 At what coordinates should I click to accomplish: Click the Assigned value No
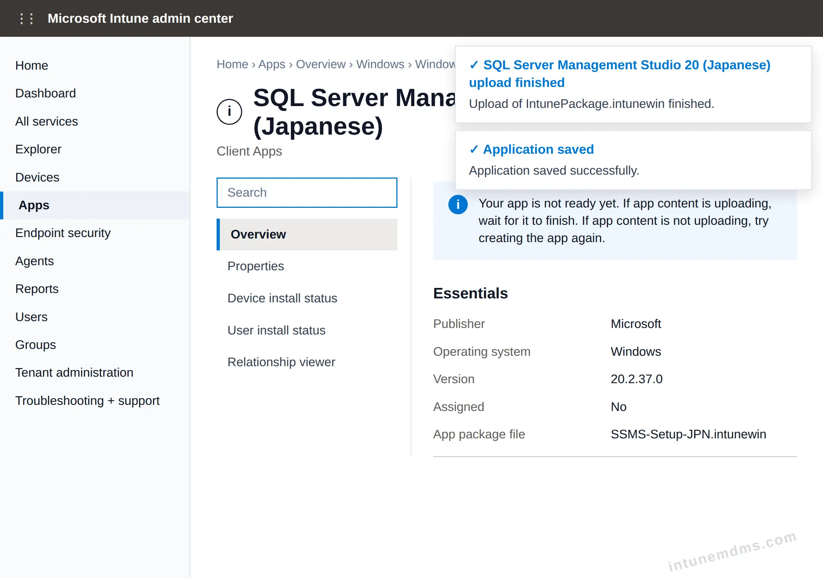tap(618, 407)
